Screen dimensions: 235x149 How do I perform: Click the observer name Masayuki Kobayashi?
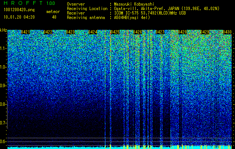[134, 4]
